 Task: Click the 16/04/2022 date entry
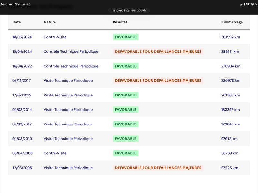(x=22, y=66)
